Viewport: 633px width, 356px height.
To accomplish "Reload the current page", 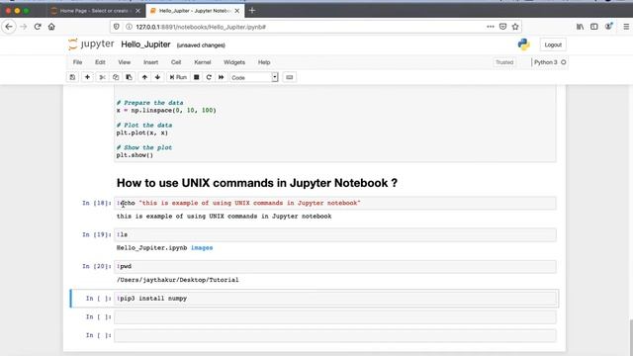I will click(38, 27).
